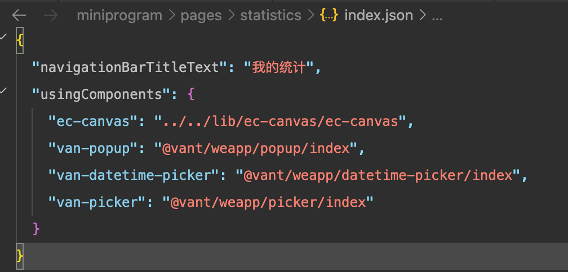Click the pink opening brace after usingComponents
This screenshot has height=272, width=568.
point(191,94)
